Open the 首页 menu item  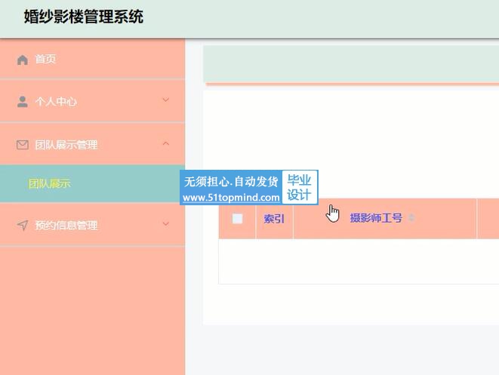point(45,60)
